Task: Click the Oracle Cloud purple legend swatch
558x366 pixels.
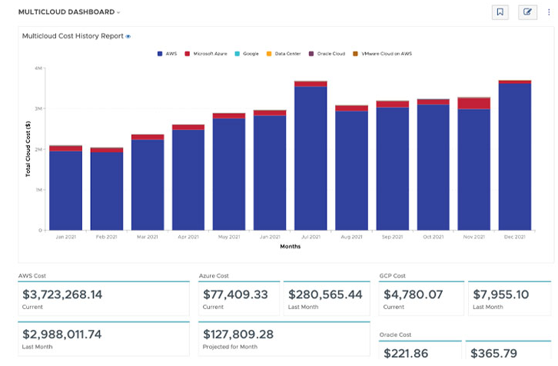Action: pyautogui.click(x=311, y=54)
